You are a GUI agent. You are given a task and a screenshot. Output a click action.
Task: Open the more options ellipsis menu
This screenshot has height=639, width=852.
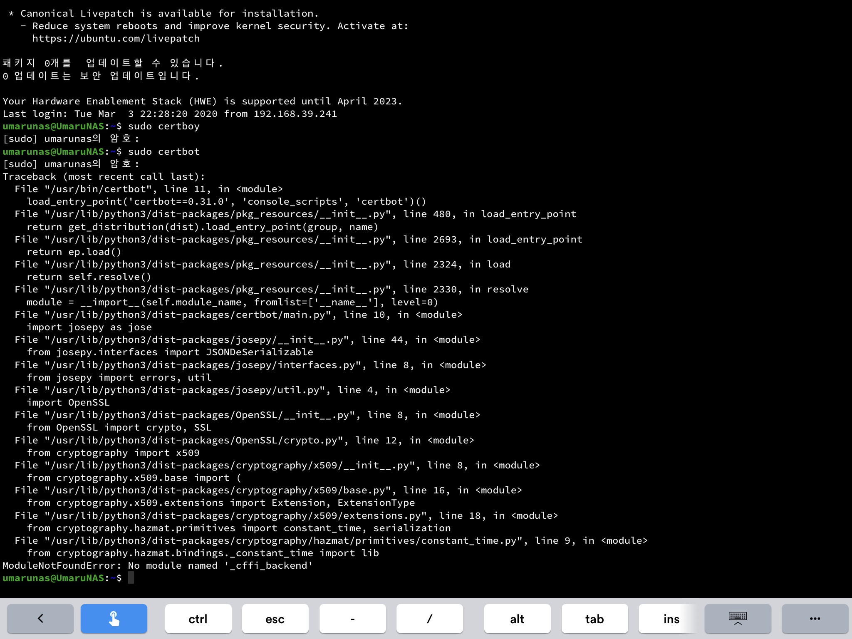point(815,619)
